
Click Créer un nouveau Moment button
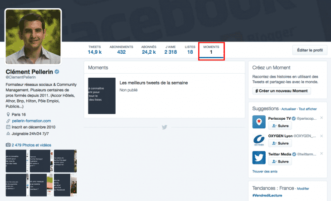[x=282, y=91]
